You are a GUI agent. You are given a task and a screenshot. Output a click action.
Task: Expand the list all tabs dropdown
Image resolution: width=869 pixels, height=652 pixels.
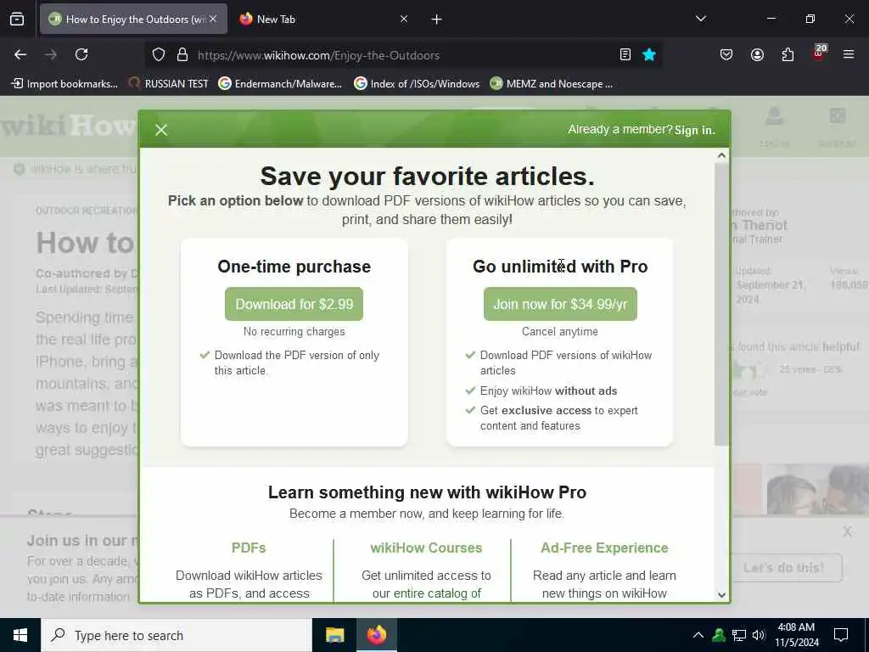pos(700,19)
